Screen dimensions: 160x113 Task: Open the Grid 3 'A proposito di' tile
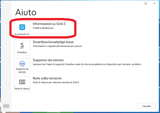pos(22,29)
